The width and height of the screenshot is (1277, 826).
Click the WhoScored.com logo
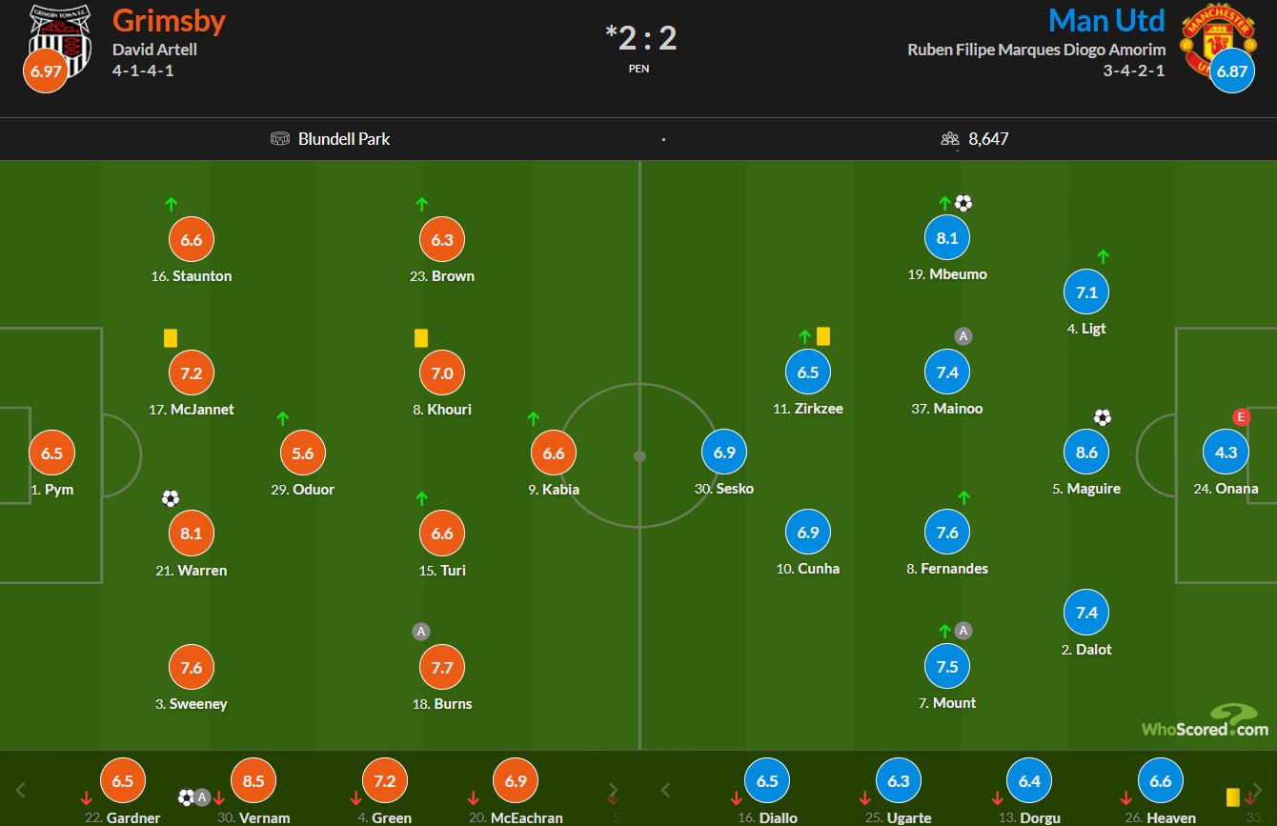[x=1206, y=721]
